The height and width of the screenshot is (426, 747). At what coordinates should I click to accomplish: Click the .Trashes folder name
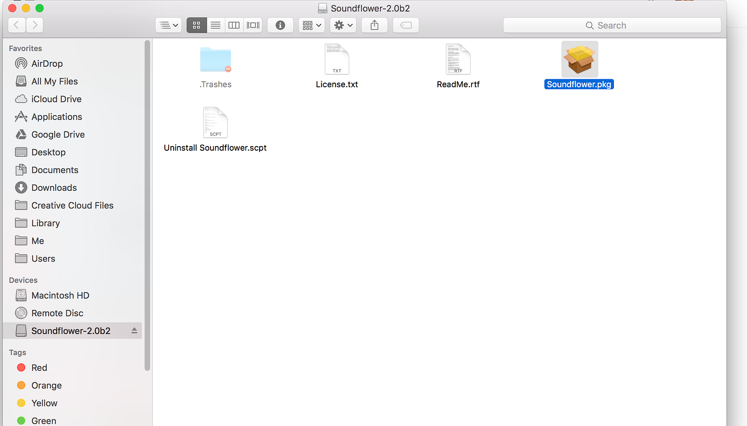tap(216, 84)
